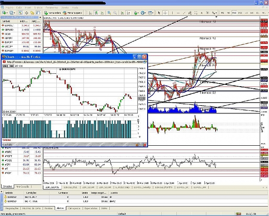Open the Arquivo menu
Viewport: 269px width, 216px height.
pyautogui.click(x=9, y=8)
